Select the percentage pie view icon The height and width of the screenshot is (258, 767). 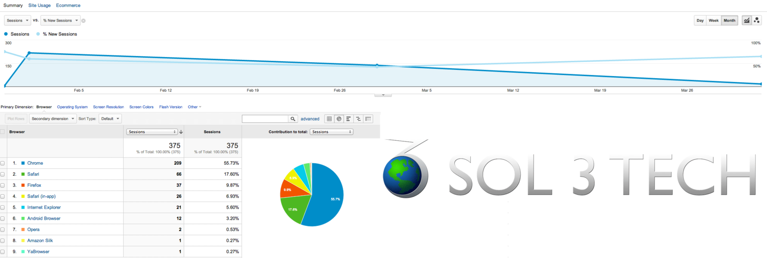339,119
